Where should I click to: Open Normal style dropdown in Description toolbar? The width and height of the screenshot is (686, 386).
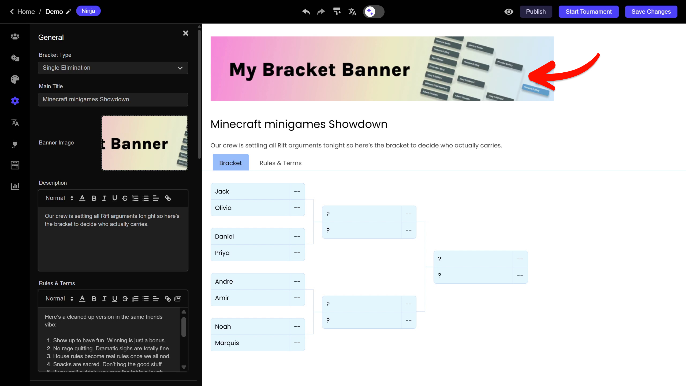click(59, 198)
